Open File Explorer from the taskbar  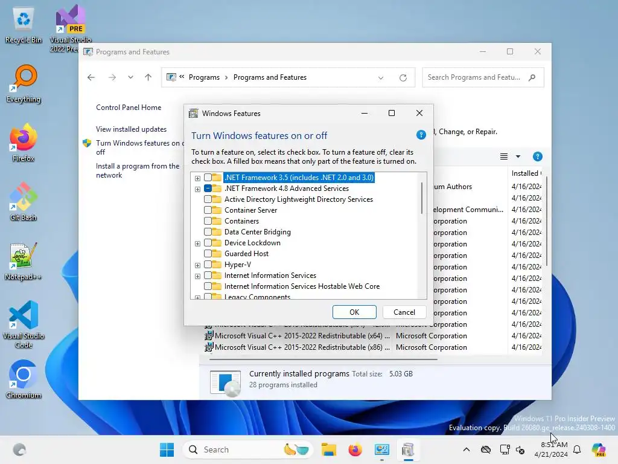pos(329,449)
